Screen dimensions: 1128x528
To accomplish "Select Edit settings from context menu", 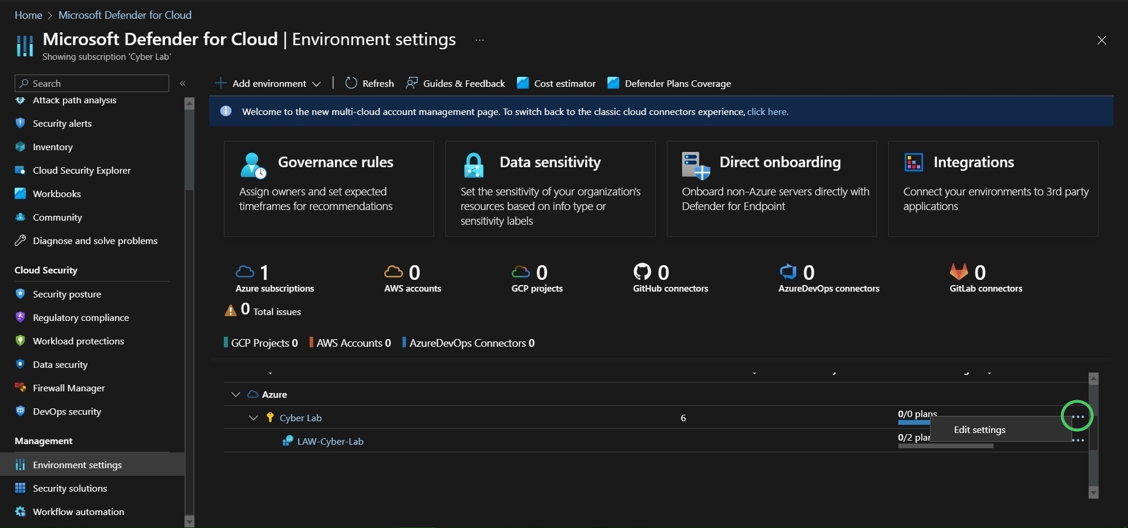I will (x=1001, y=429).
